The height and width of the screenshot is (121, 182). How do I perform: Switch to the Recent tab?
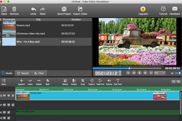tap(23, 73)
